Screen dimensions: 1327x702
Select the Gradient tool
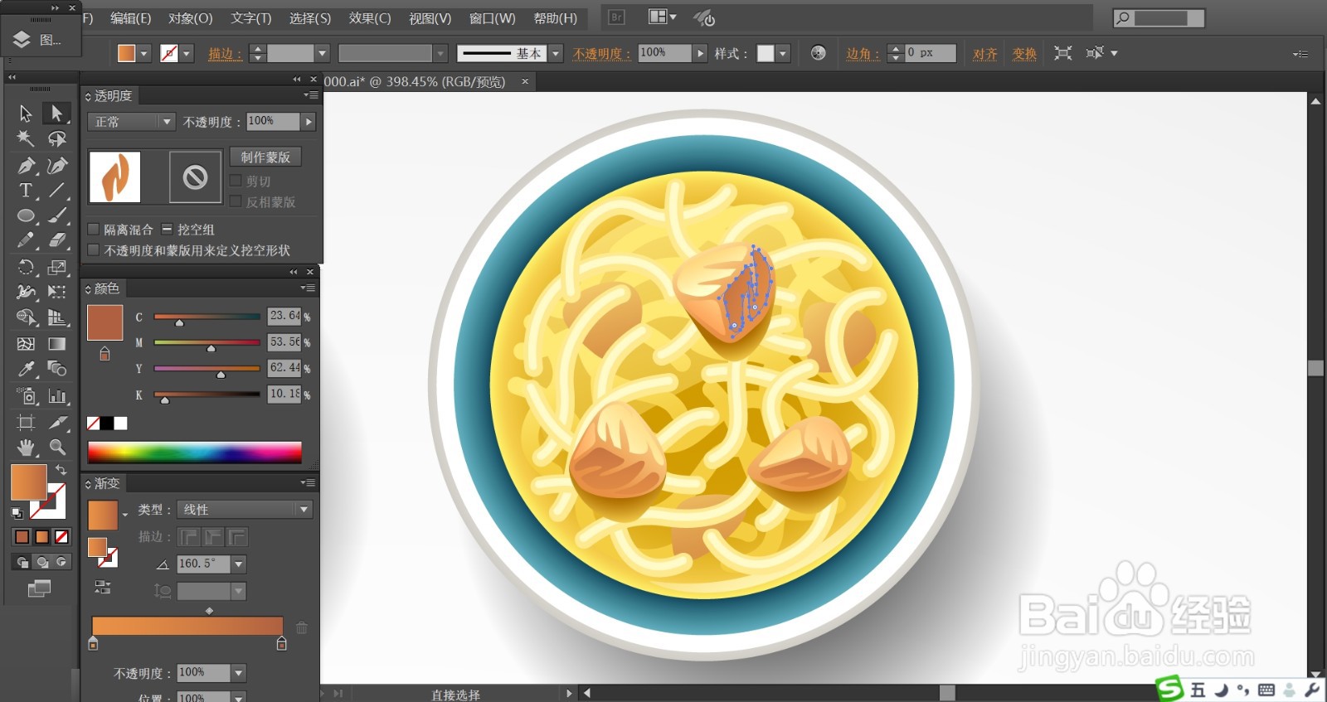56,343
